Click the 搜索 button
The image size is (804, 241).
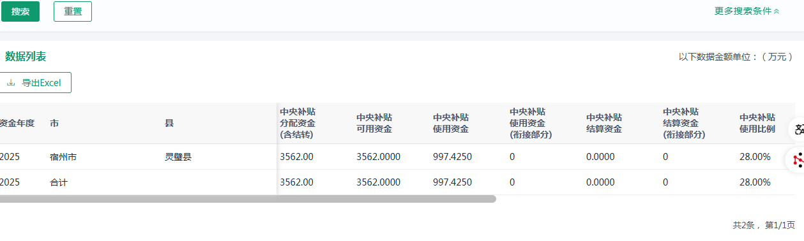[x=20, y=11]
